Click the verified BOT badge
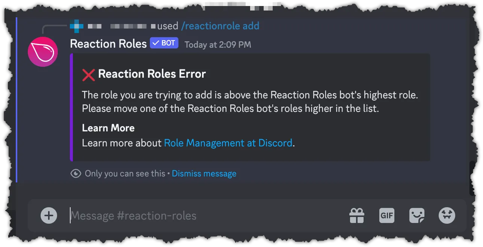 pyautogui.click(x=164, y=43)
